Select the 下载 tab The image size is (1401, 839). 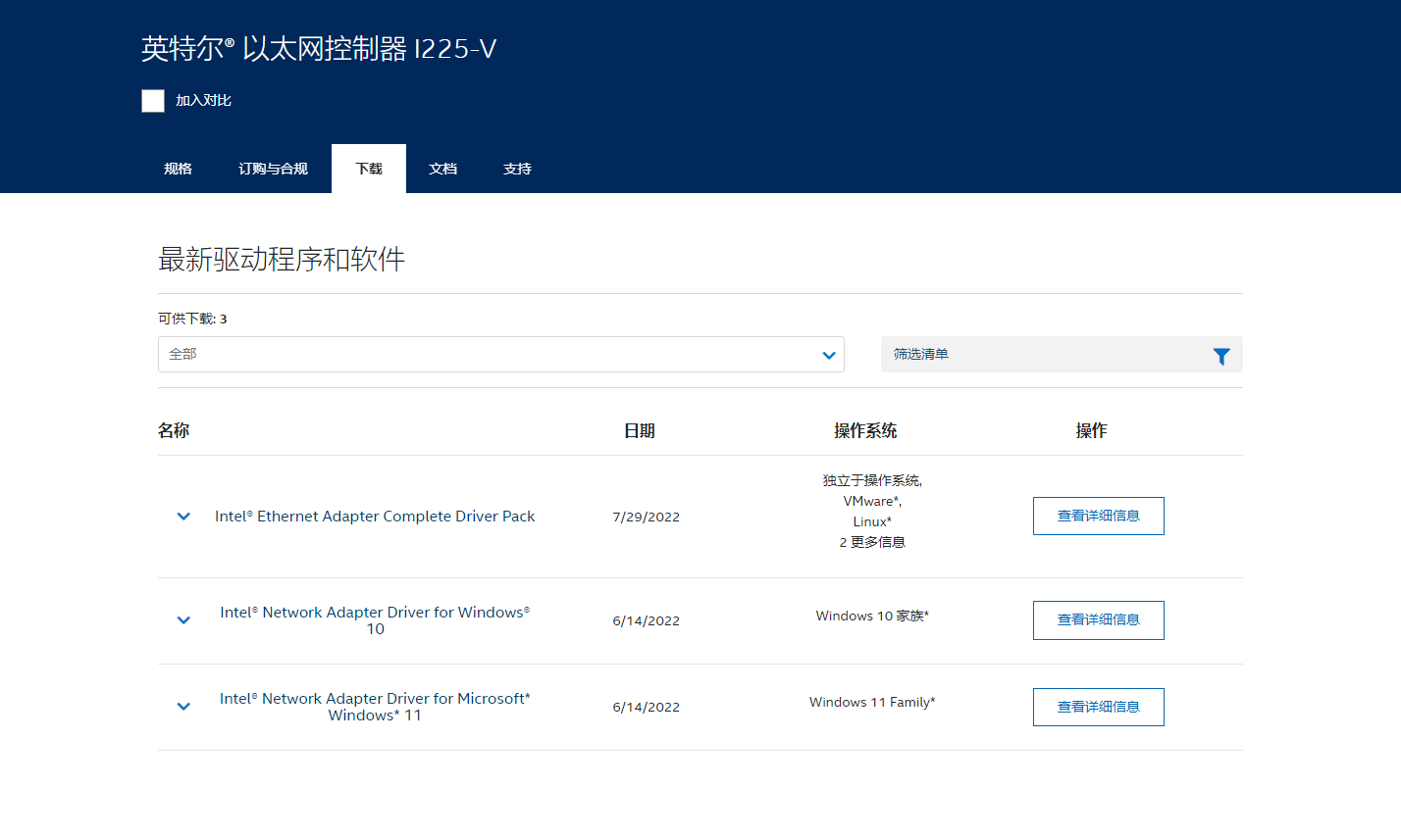(x=368, y=169)
